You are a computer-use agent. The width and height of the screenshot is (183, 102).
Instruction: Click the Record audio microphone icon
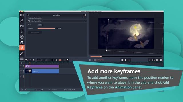pos(57,60)
